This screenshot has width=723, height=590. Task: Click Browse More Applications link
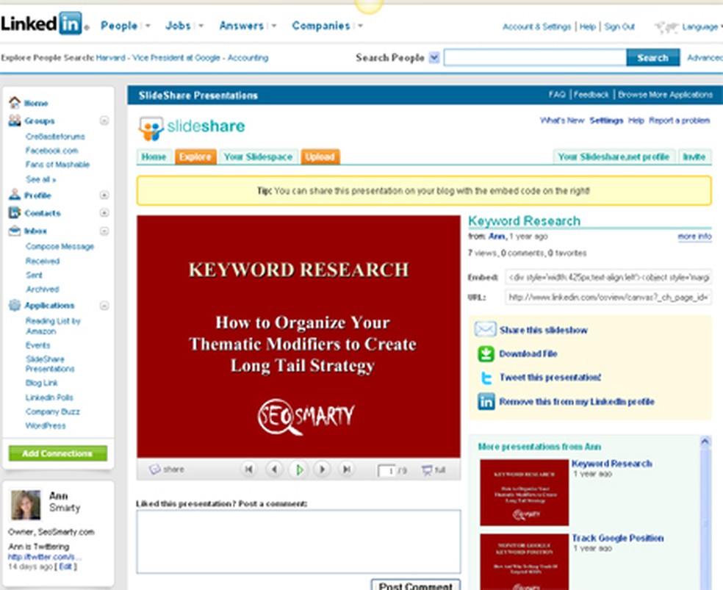click(x=665, y=95)
